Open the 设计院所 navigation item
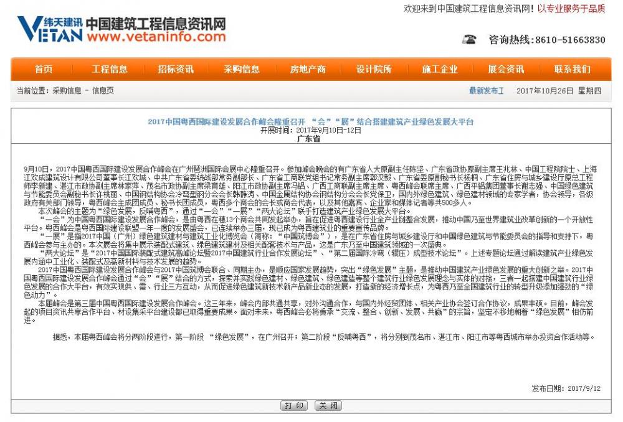Image resolution: width=623 pixels, height=422 pixels. point(374,69)
